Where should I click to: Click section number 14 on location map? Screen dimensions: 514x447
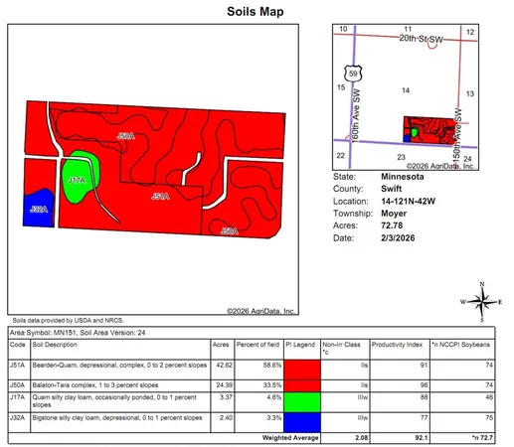coord(406,90)
